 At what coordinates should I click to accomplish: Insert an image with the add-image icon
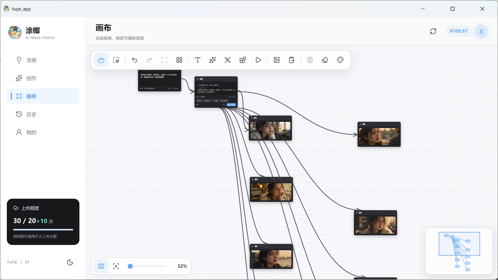pyautogui.click(x=277, y=60)
